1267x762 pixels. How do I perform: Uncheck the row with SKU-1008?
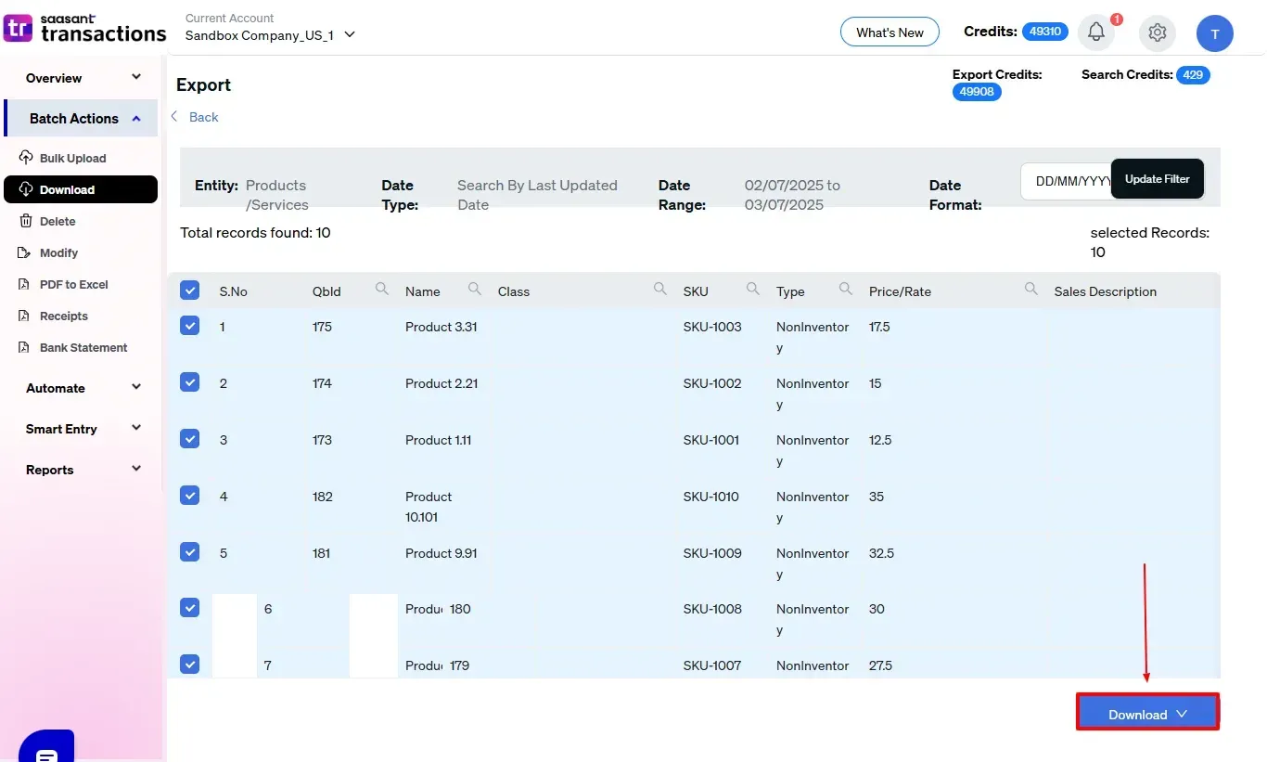pos(190,608)
